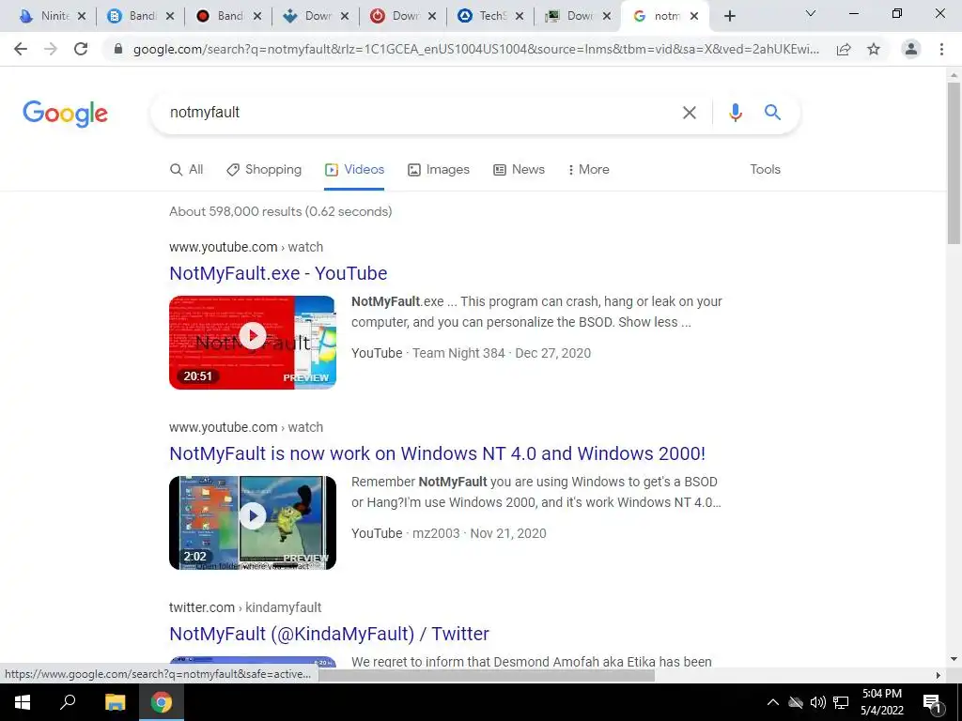The height and width of the screenshot is (721, 962).
Task: Select the Videos results tab
Action: coord(354,170)
